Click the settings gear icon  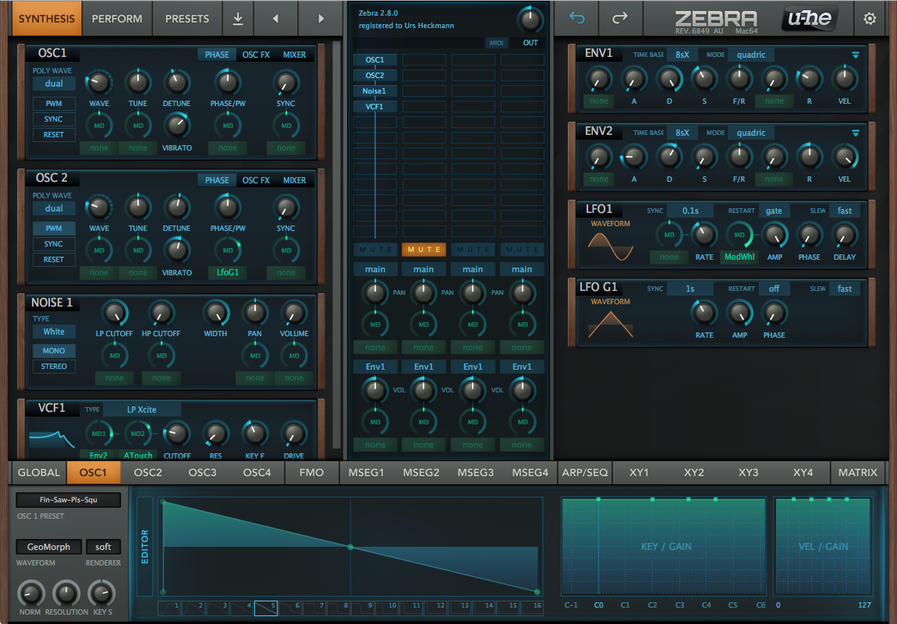(870, 18)
